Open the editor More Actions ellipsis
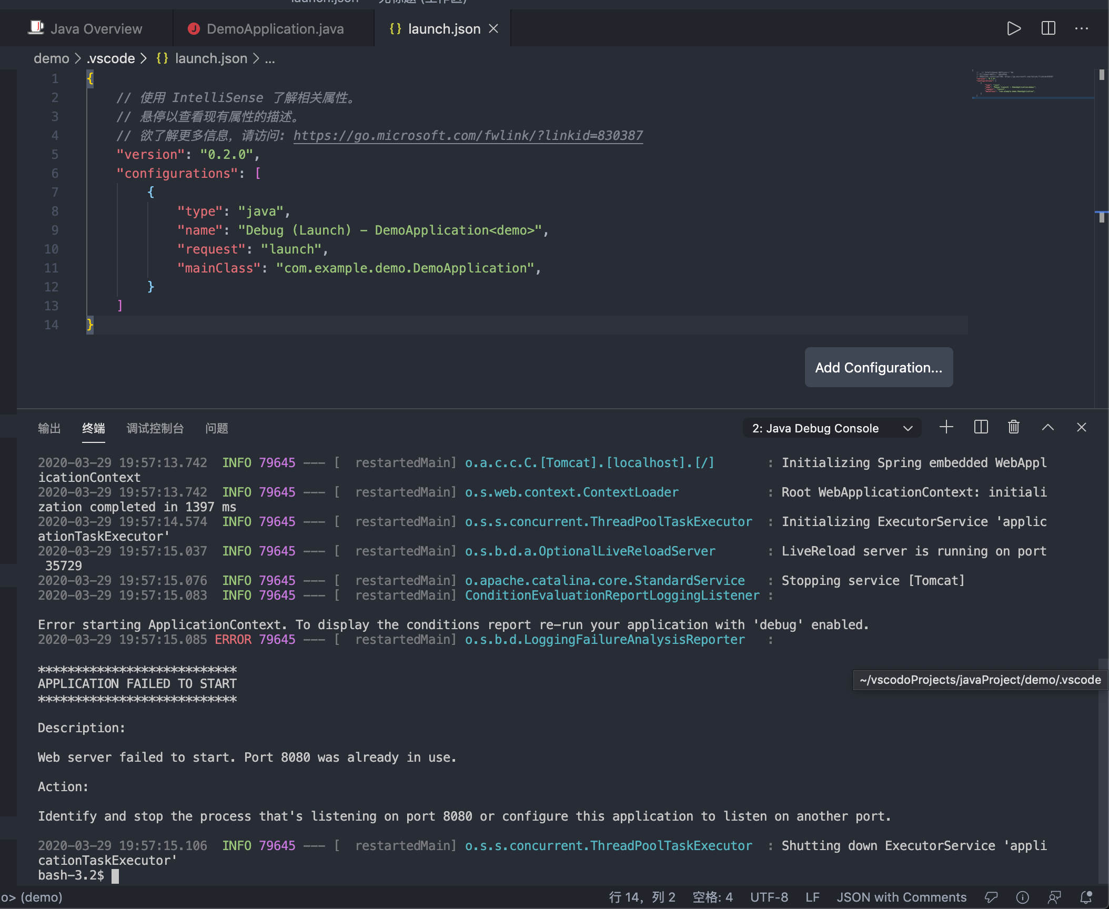The height and width of the screenshot is (909, 1109). pos(1082,28)
